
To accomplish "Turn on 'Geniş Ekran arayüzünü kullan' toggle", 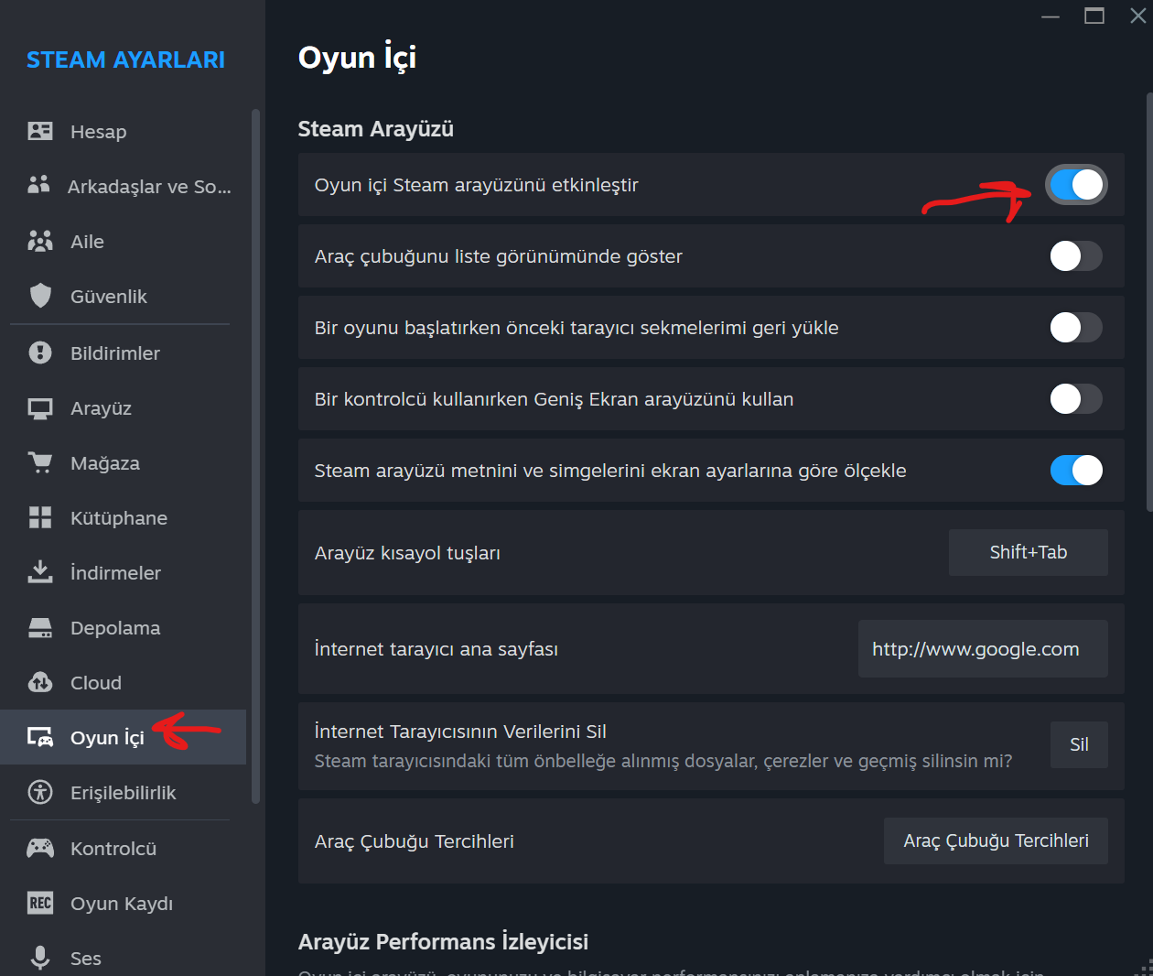I will pos(1076,399).
